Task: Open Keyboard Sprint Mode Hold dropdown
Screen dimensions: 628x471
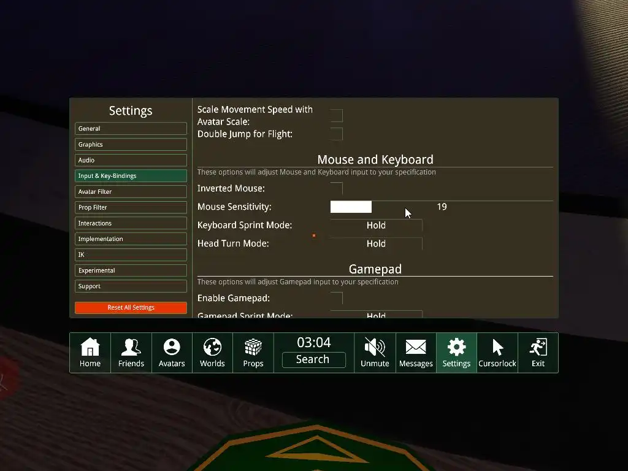Action: coord(376,225)
